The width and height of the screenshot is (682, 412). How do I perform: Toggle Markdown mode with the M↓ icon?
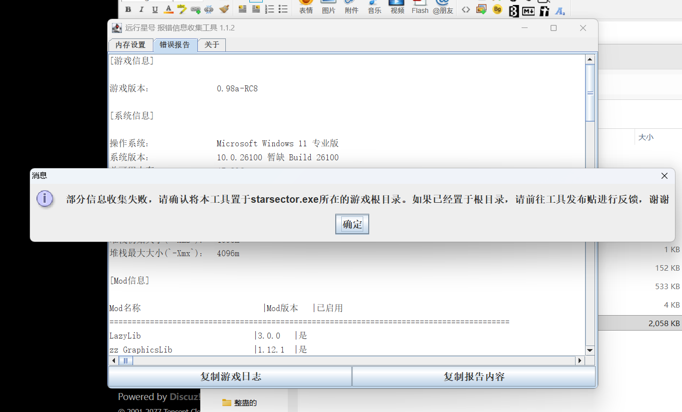pos(528,10)
